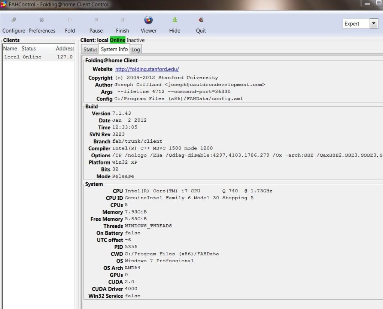
Task: Open the folding.stanford.edu website link
Action: point(147,69)
